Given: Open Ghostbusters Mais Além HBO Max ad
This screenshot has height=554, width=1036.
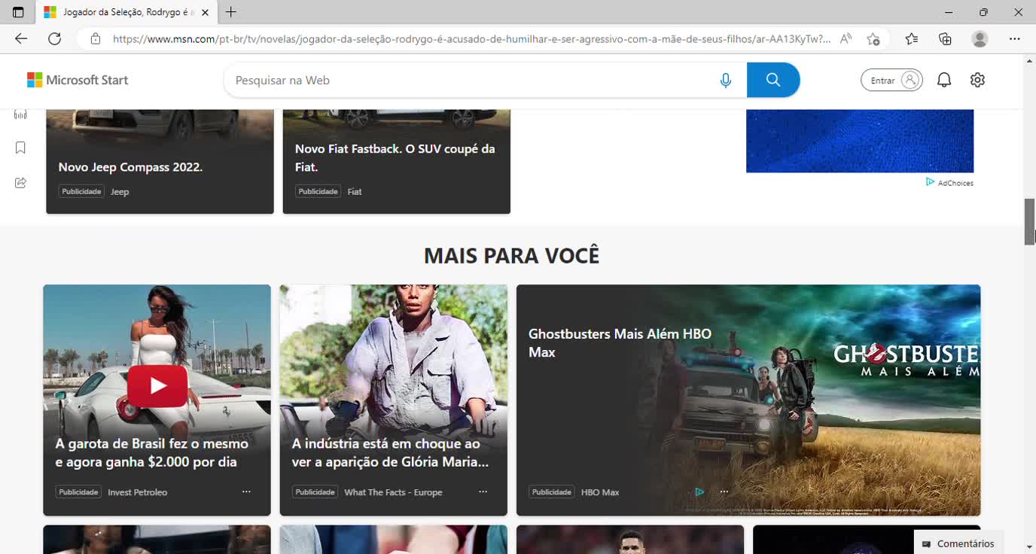Looking at the screenshot, I should [620, 342].
